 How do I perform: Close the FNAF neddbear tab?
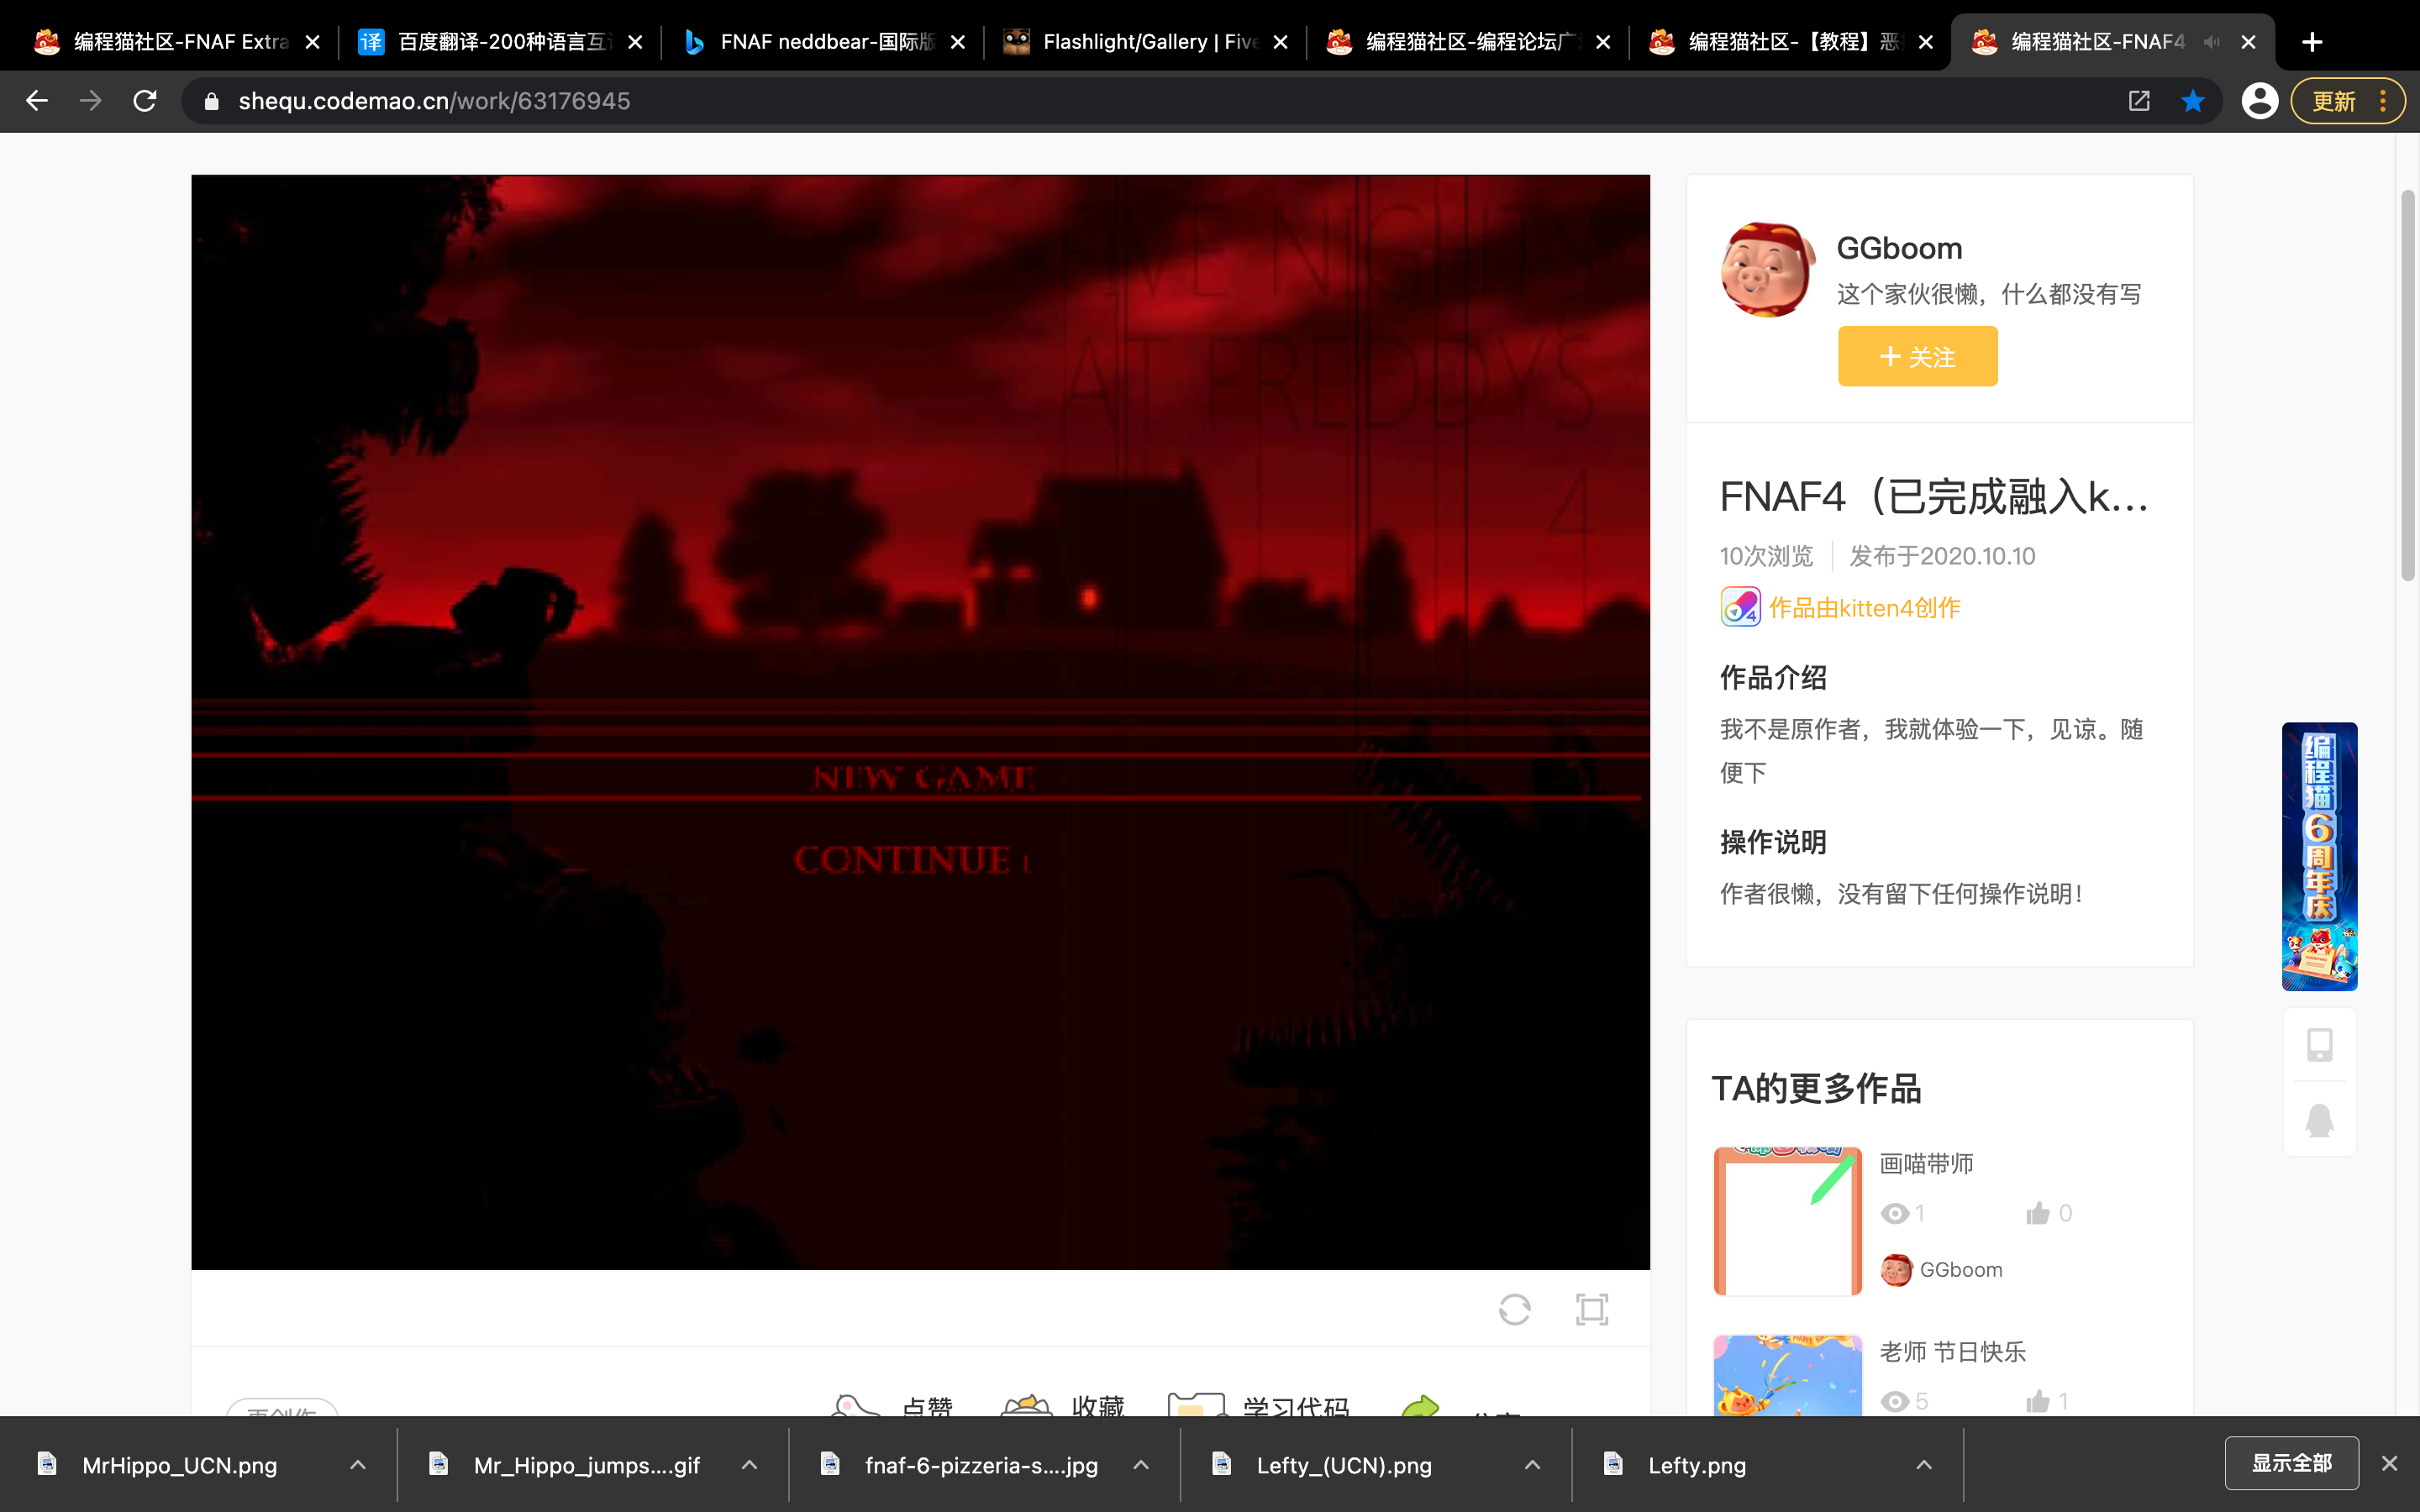click(x=958, y=42)
